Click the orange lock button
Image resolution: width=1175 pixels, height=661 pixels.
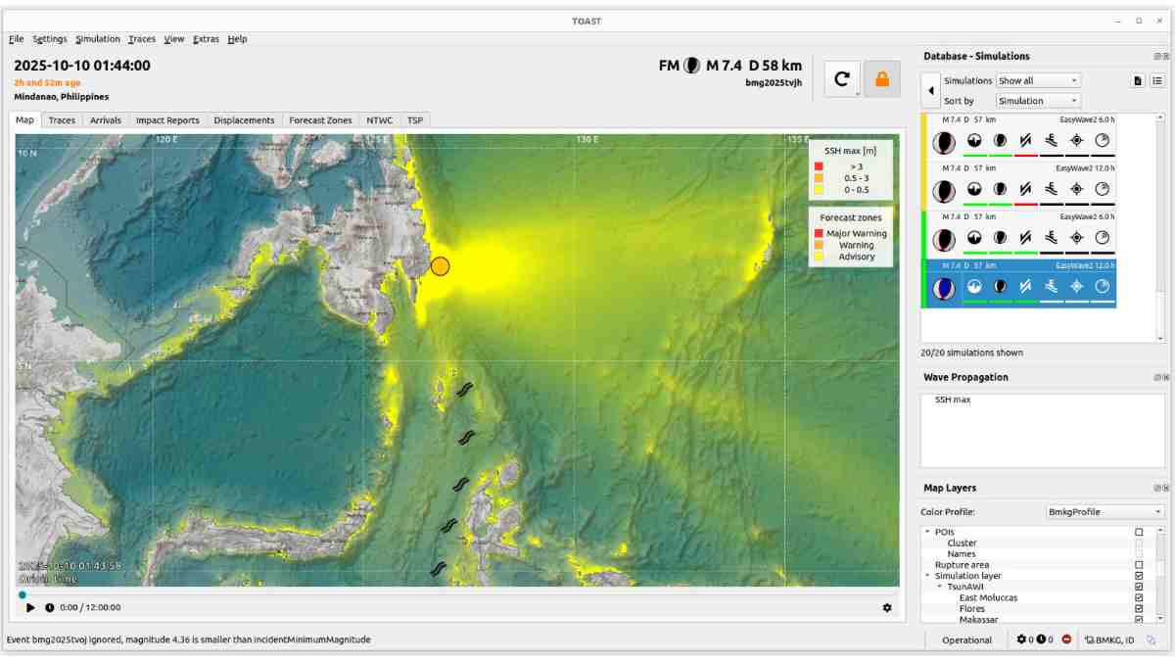881,79
